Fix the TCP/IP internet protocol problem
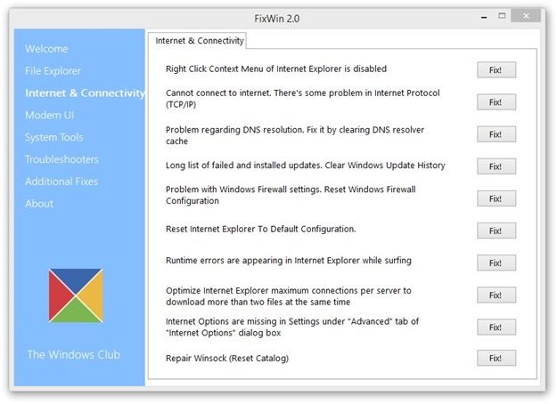Image resolution: width=557 pixels, height=404 pixels. coord(496,102)
